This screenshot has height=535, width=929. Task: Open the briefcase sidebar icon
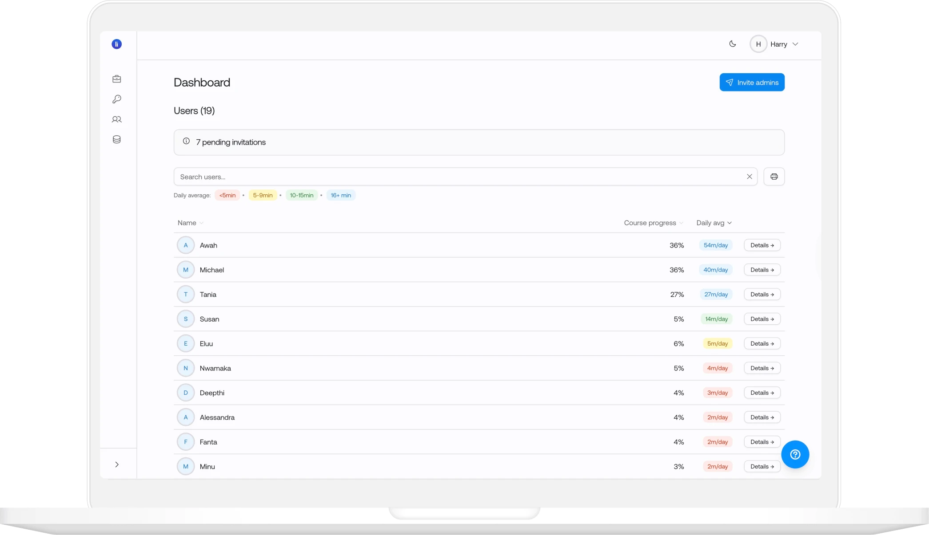pos(116,79)
